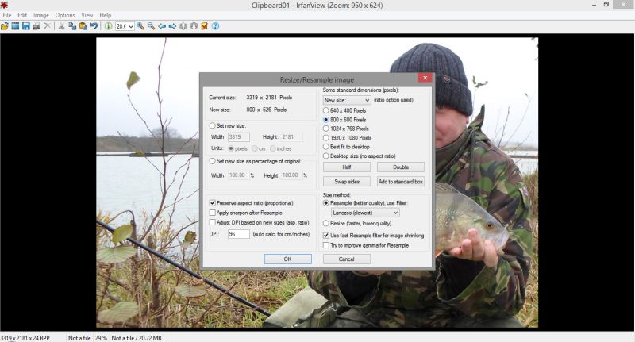The width and height of the screenshot is (635, 342).
Task: Open the toolbar zoom percentage dropdown
Action: 131,26
